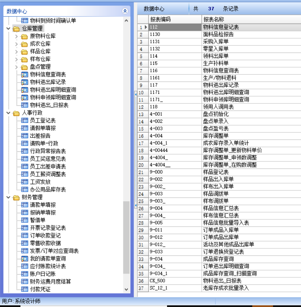Collapse the 人事行政 tree node
The width and height of the screenshot is (301, 307).
click(x=8, y=113)
